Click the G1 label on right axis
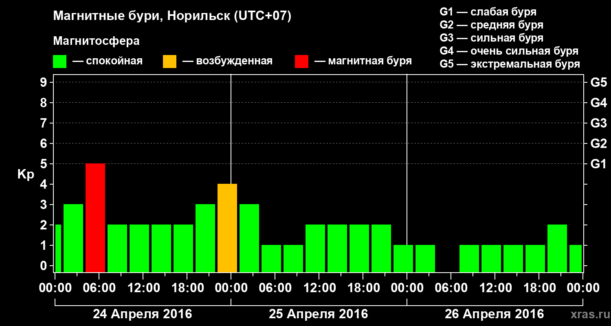 [x=599, y=164]
